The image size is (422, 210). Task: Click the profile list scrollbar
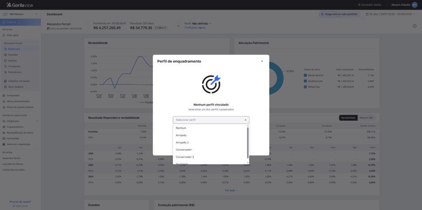(248, 143)
